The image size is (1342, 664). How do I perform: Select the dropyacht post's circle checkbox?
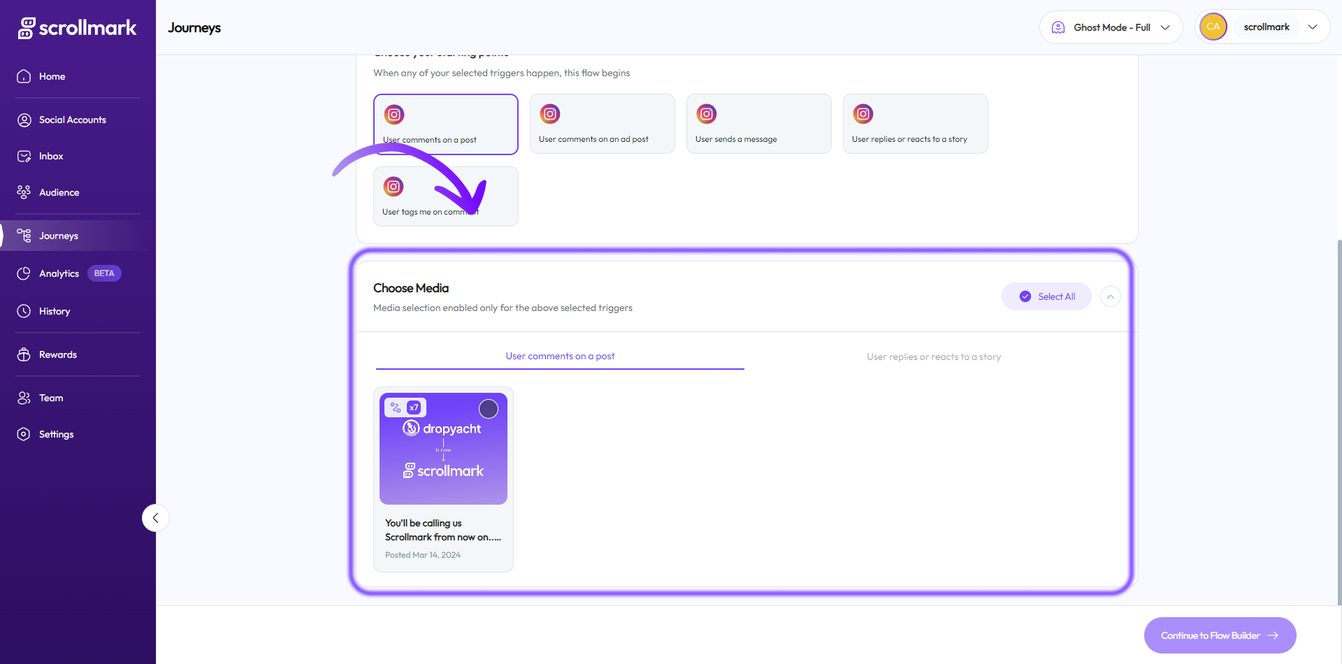pos(488,409)
